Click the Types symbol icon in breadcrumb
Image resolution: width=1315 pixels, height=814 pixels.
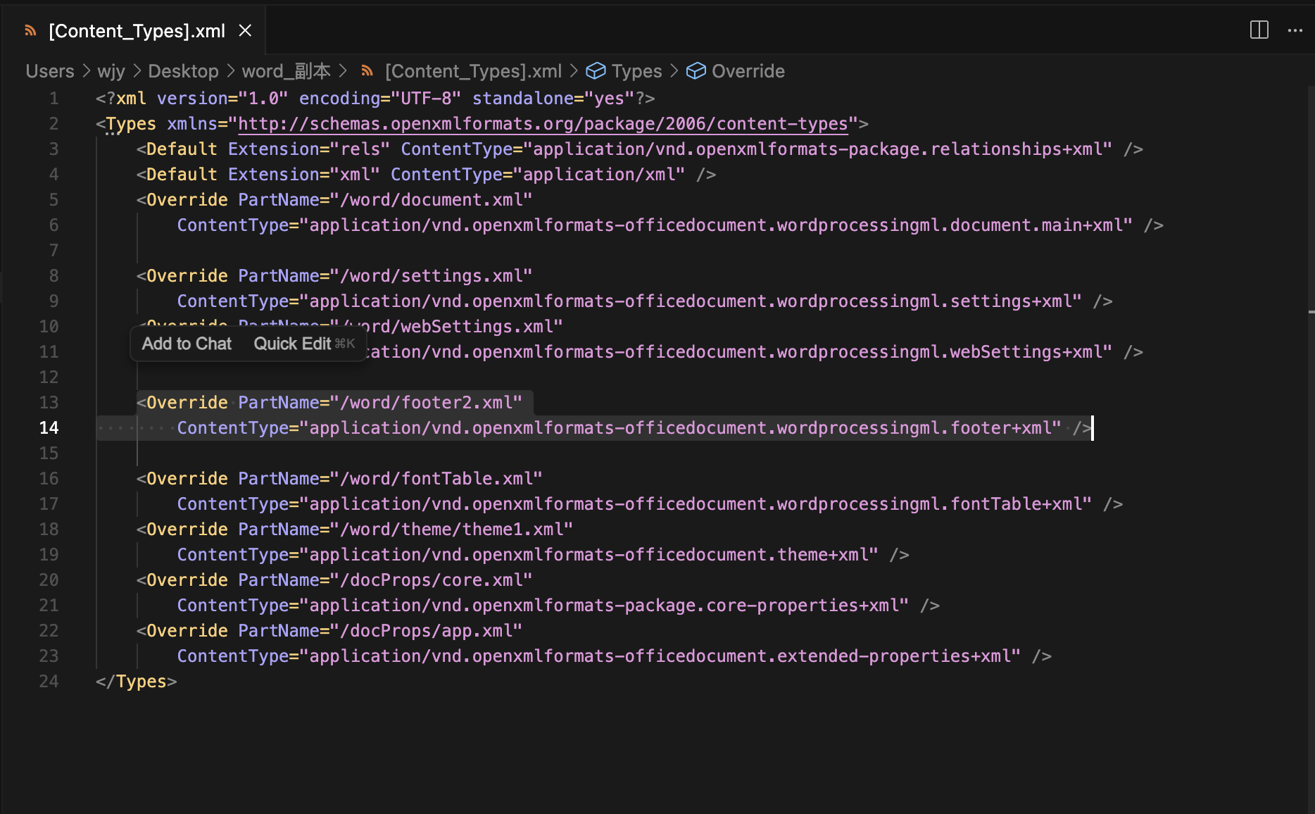(596, 71)
